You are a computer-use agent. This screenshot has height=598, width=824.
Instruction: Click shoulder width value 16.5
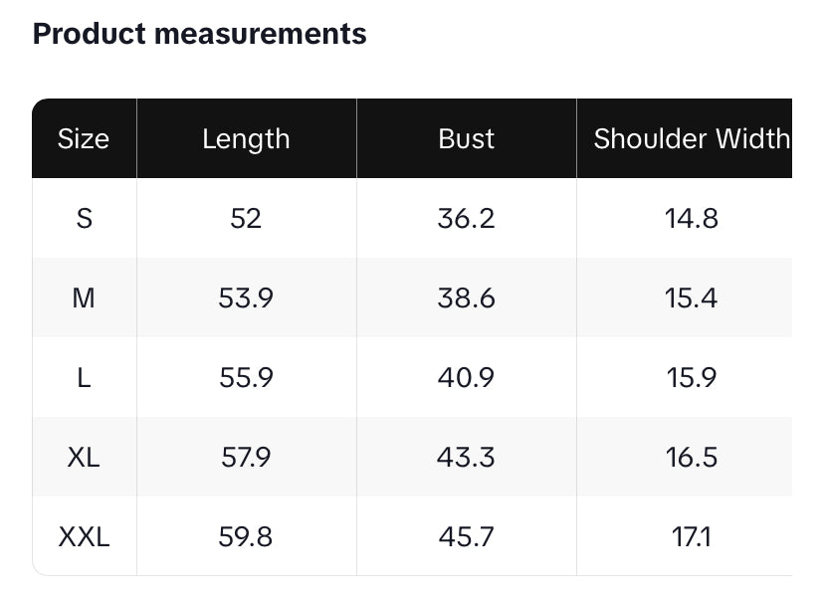click(x=691, y=457)
